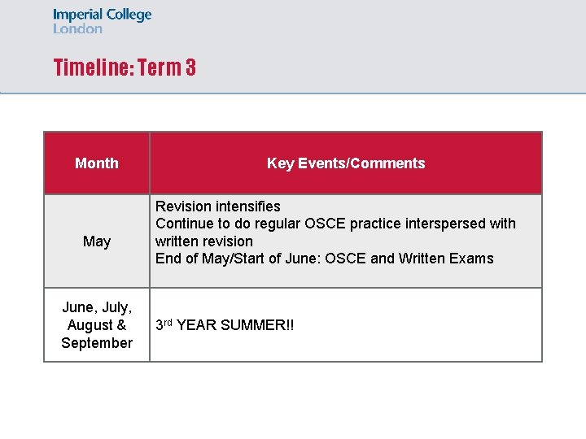Click the "Revision intensifies" line
Viewport: 586px width, 439px height.
[x=217, y=206]
